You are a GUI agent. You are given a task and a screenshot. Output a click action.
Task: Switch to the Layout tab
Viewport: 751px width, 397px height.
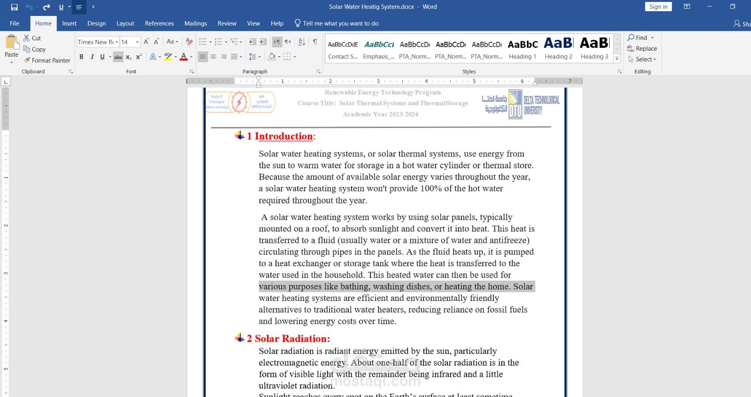tap(125, 23)
